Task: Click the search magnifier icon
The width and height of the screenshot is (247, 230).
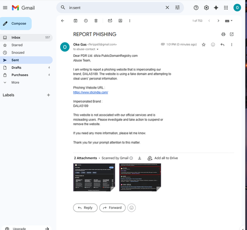Action: click(63, 7)
